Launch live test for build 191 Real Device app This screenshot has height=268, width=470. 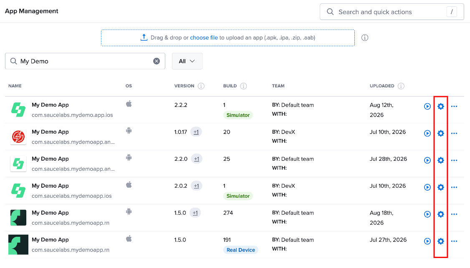click(x=427, y=241)
